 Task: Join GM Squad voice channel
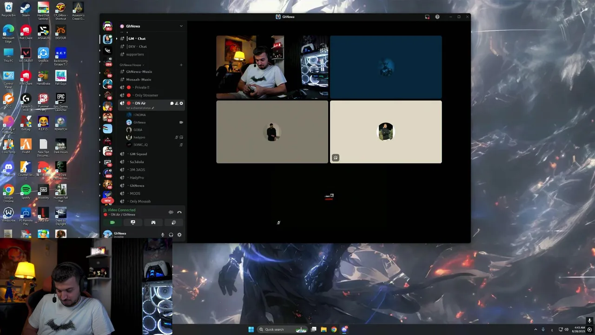[151, 154]
